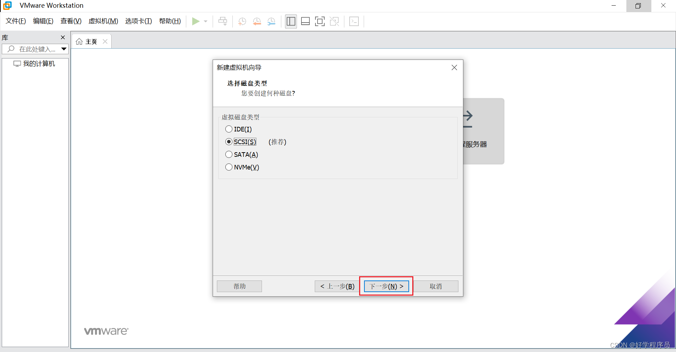Click the connect to remote server tile

point(484,131)
